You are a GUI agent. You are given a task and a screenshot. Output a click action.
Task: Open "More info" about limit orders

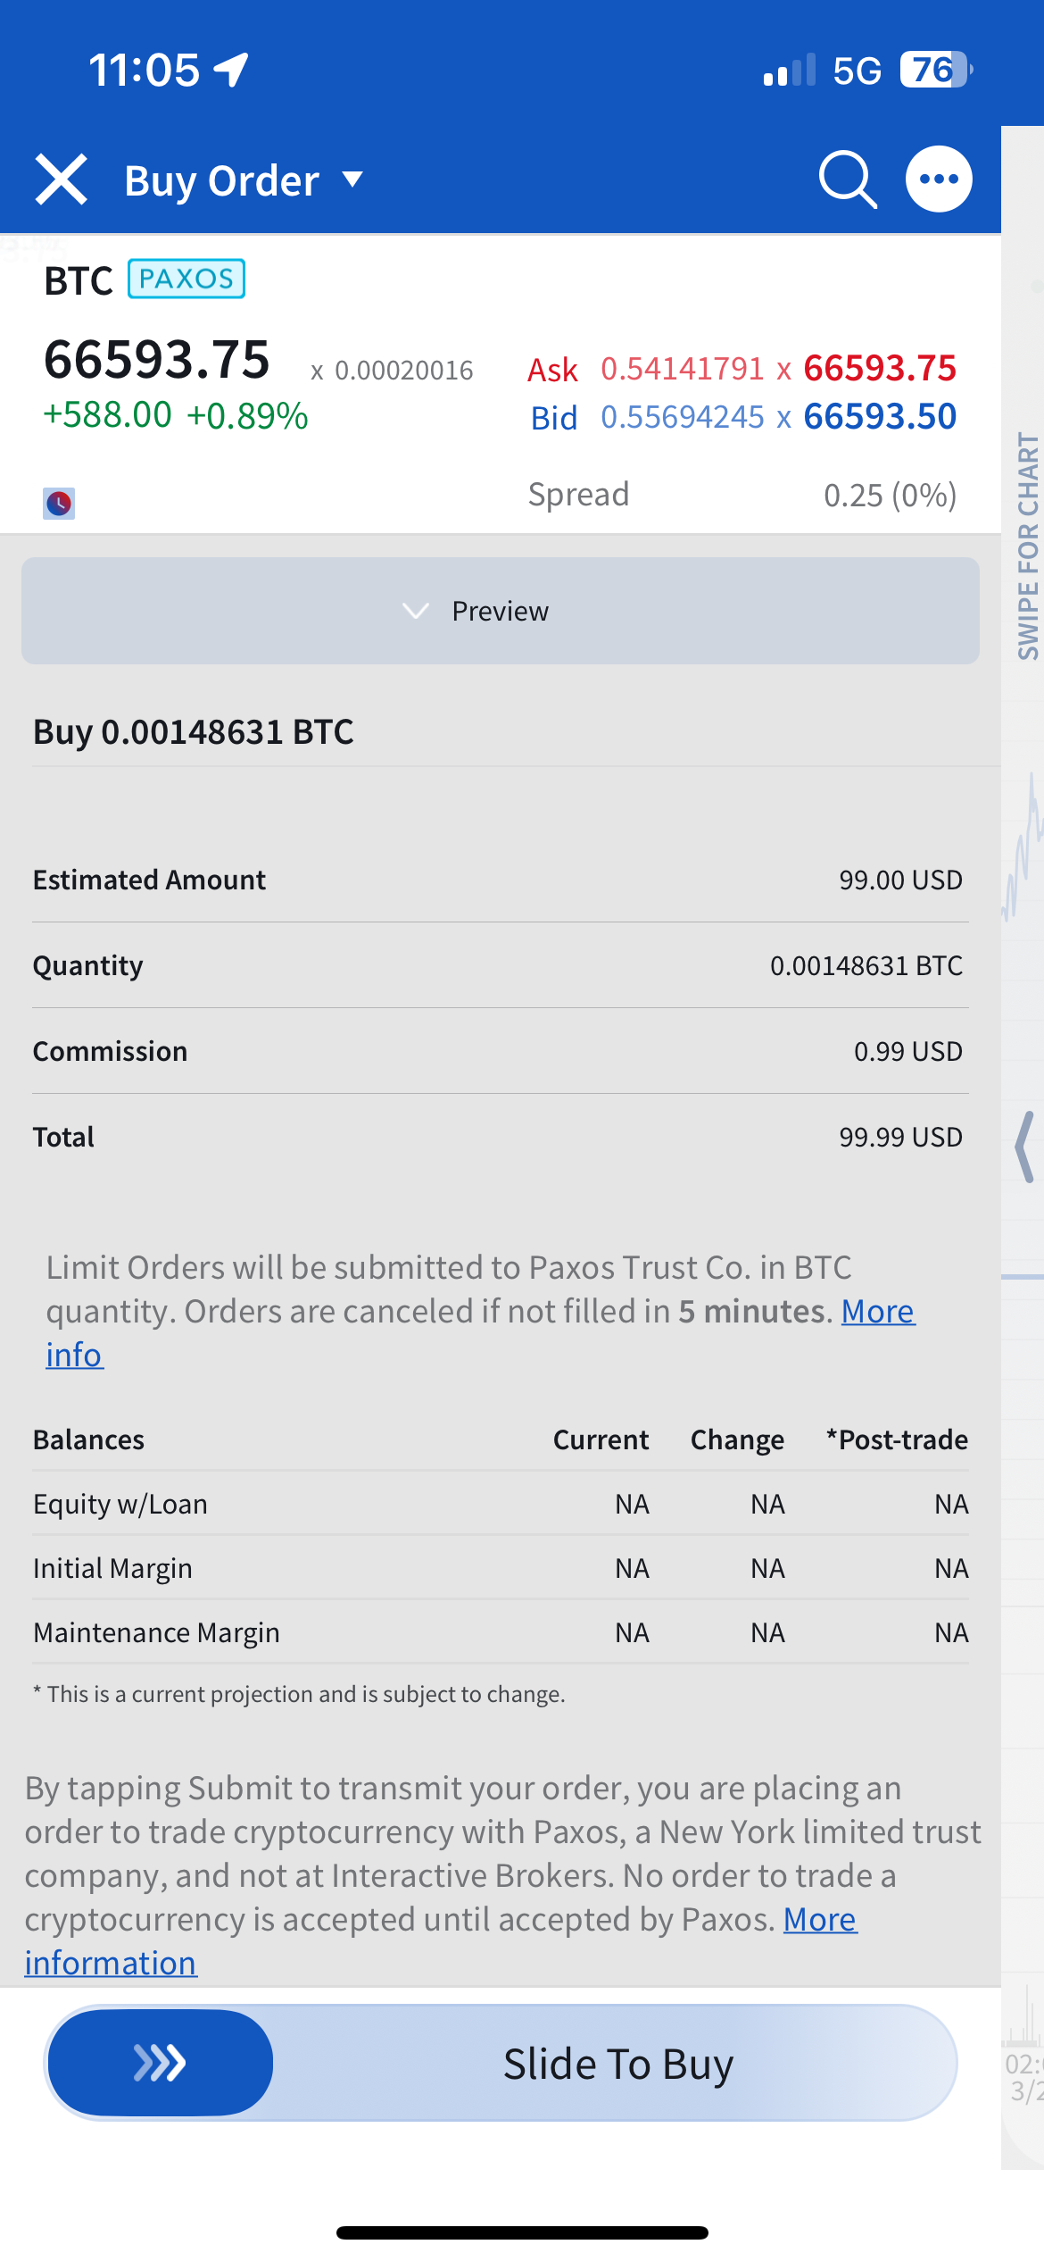point(877,1312)
